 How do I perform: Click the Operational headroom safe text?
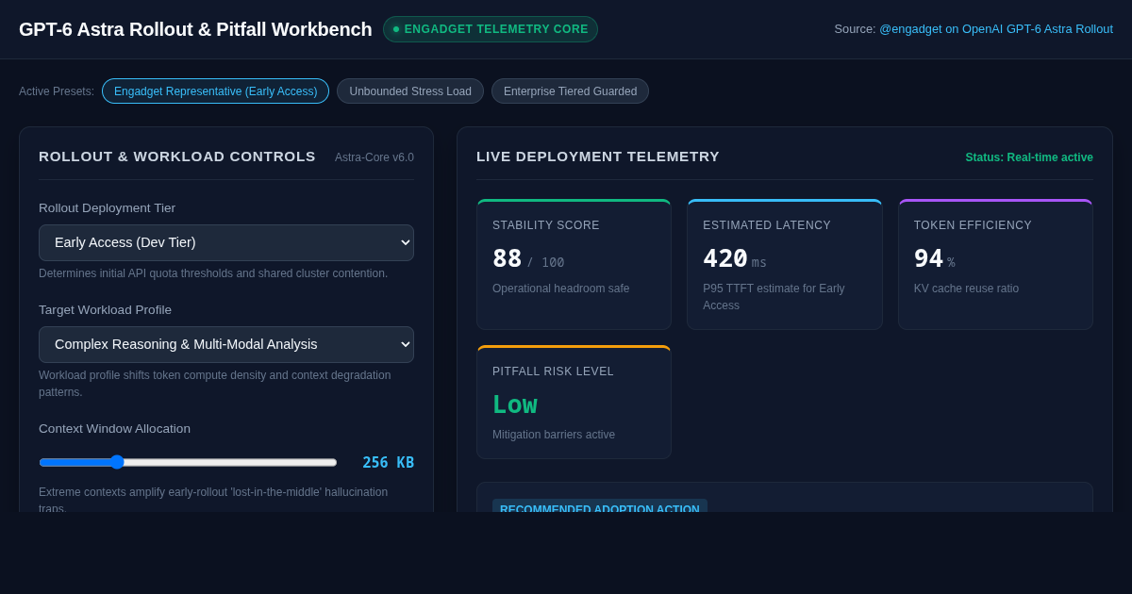(561, 289)
